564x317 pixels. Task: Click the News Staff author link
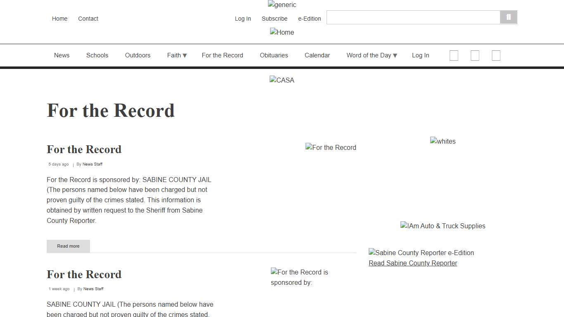pyautogui.click(x=92, y=164)
